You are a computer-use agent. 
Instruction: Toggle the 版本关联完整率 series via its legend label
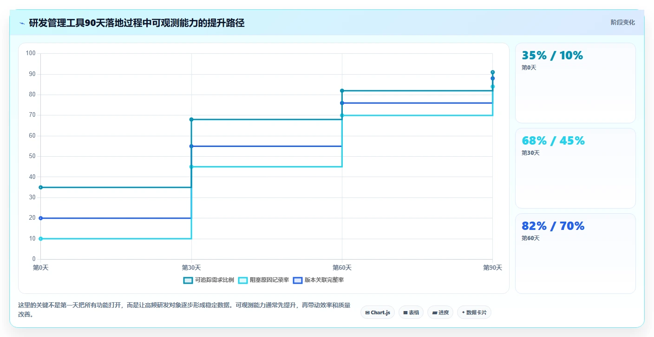coord(324,280)
